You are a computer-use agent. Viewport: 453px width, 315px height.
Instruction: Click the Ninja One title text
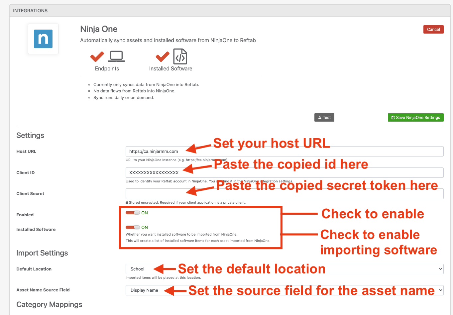[x=99, y=29]
